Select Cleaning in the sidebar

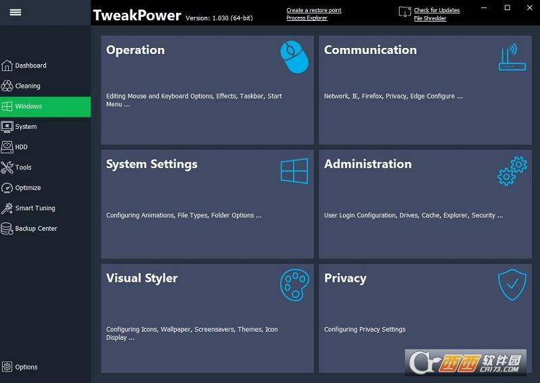[28, 86]
